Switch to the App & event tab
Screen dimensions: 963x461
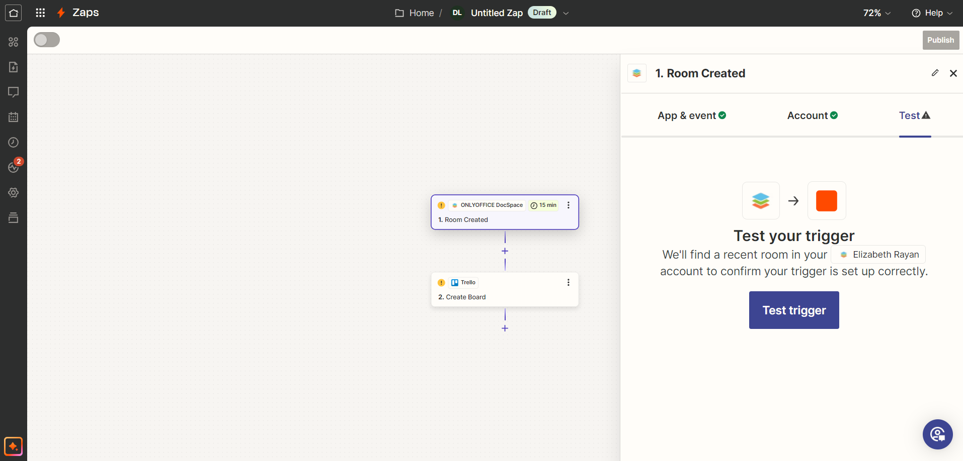click(x=691, y=116)
